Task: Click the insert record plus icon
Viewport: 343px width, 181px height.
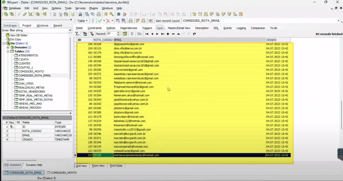Action: (x=168, y=34)
